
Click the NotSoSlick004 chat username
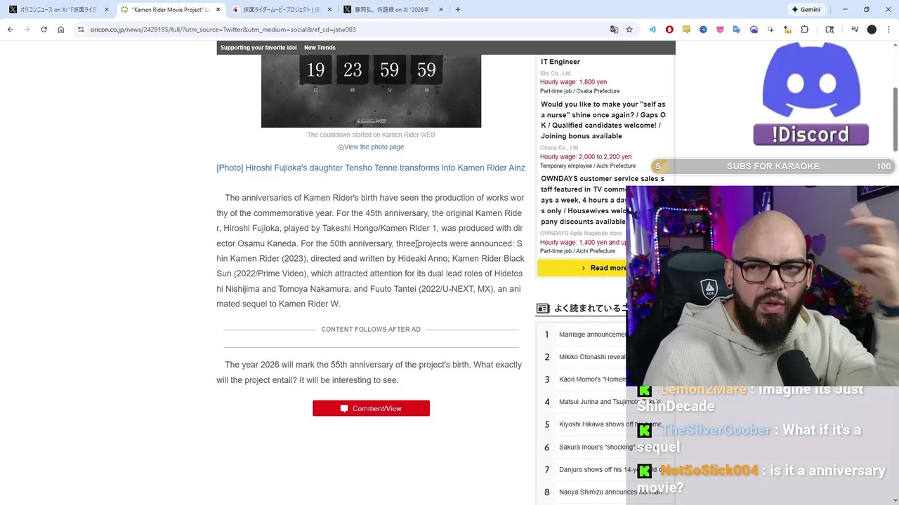click(x=709, y=471)
